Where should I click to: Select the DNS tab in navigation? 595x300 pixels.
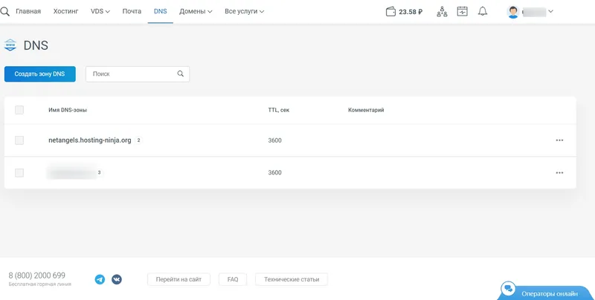(x=160, y=11)
